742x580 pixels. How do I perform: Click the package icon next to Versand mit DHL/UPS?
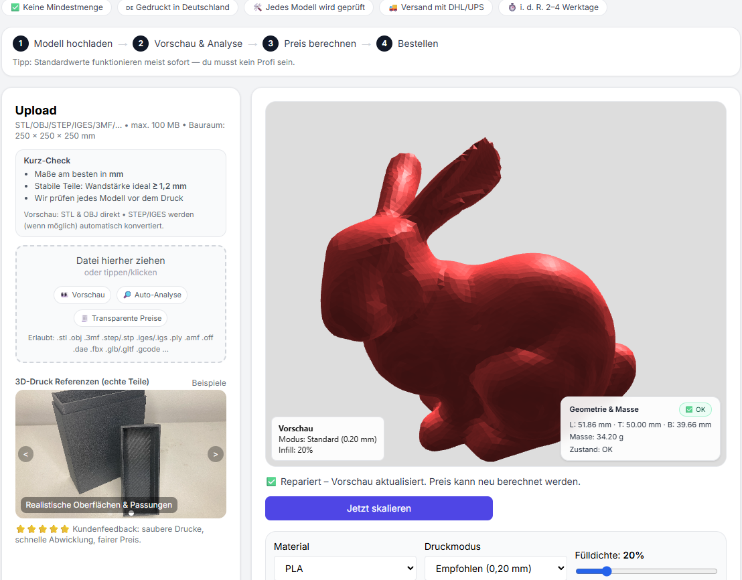394,8
